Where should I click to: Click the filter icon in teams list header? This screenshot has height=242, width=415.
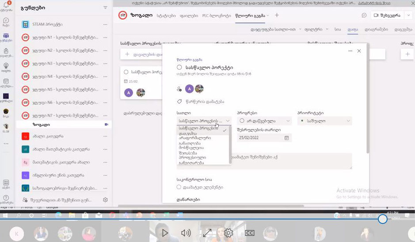pos(105,8)
